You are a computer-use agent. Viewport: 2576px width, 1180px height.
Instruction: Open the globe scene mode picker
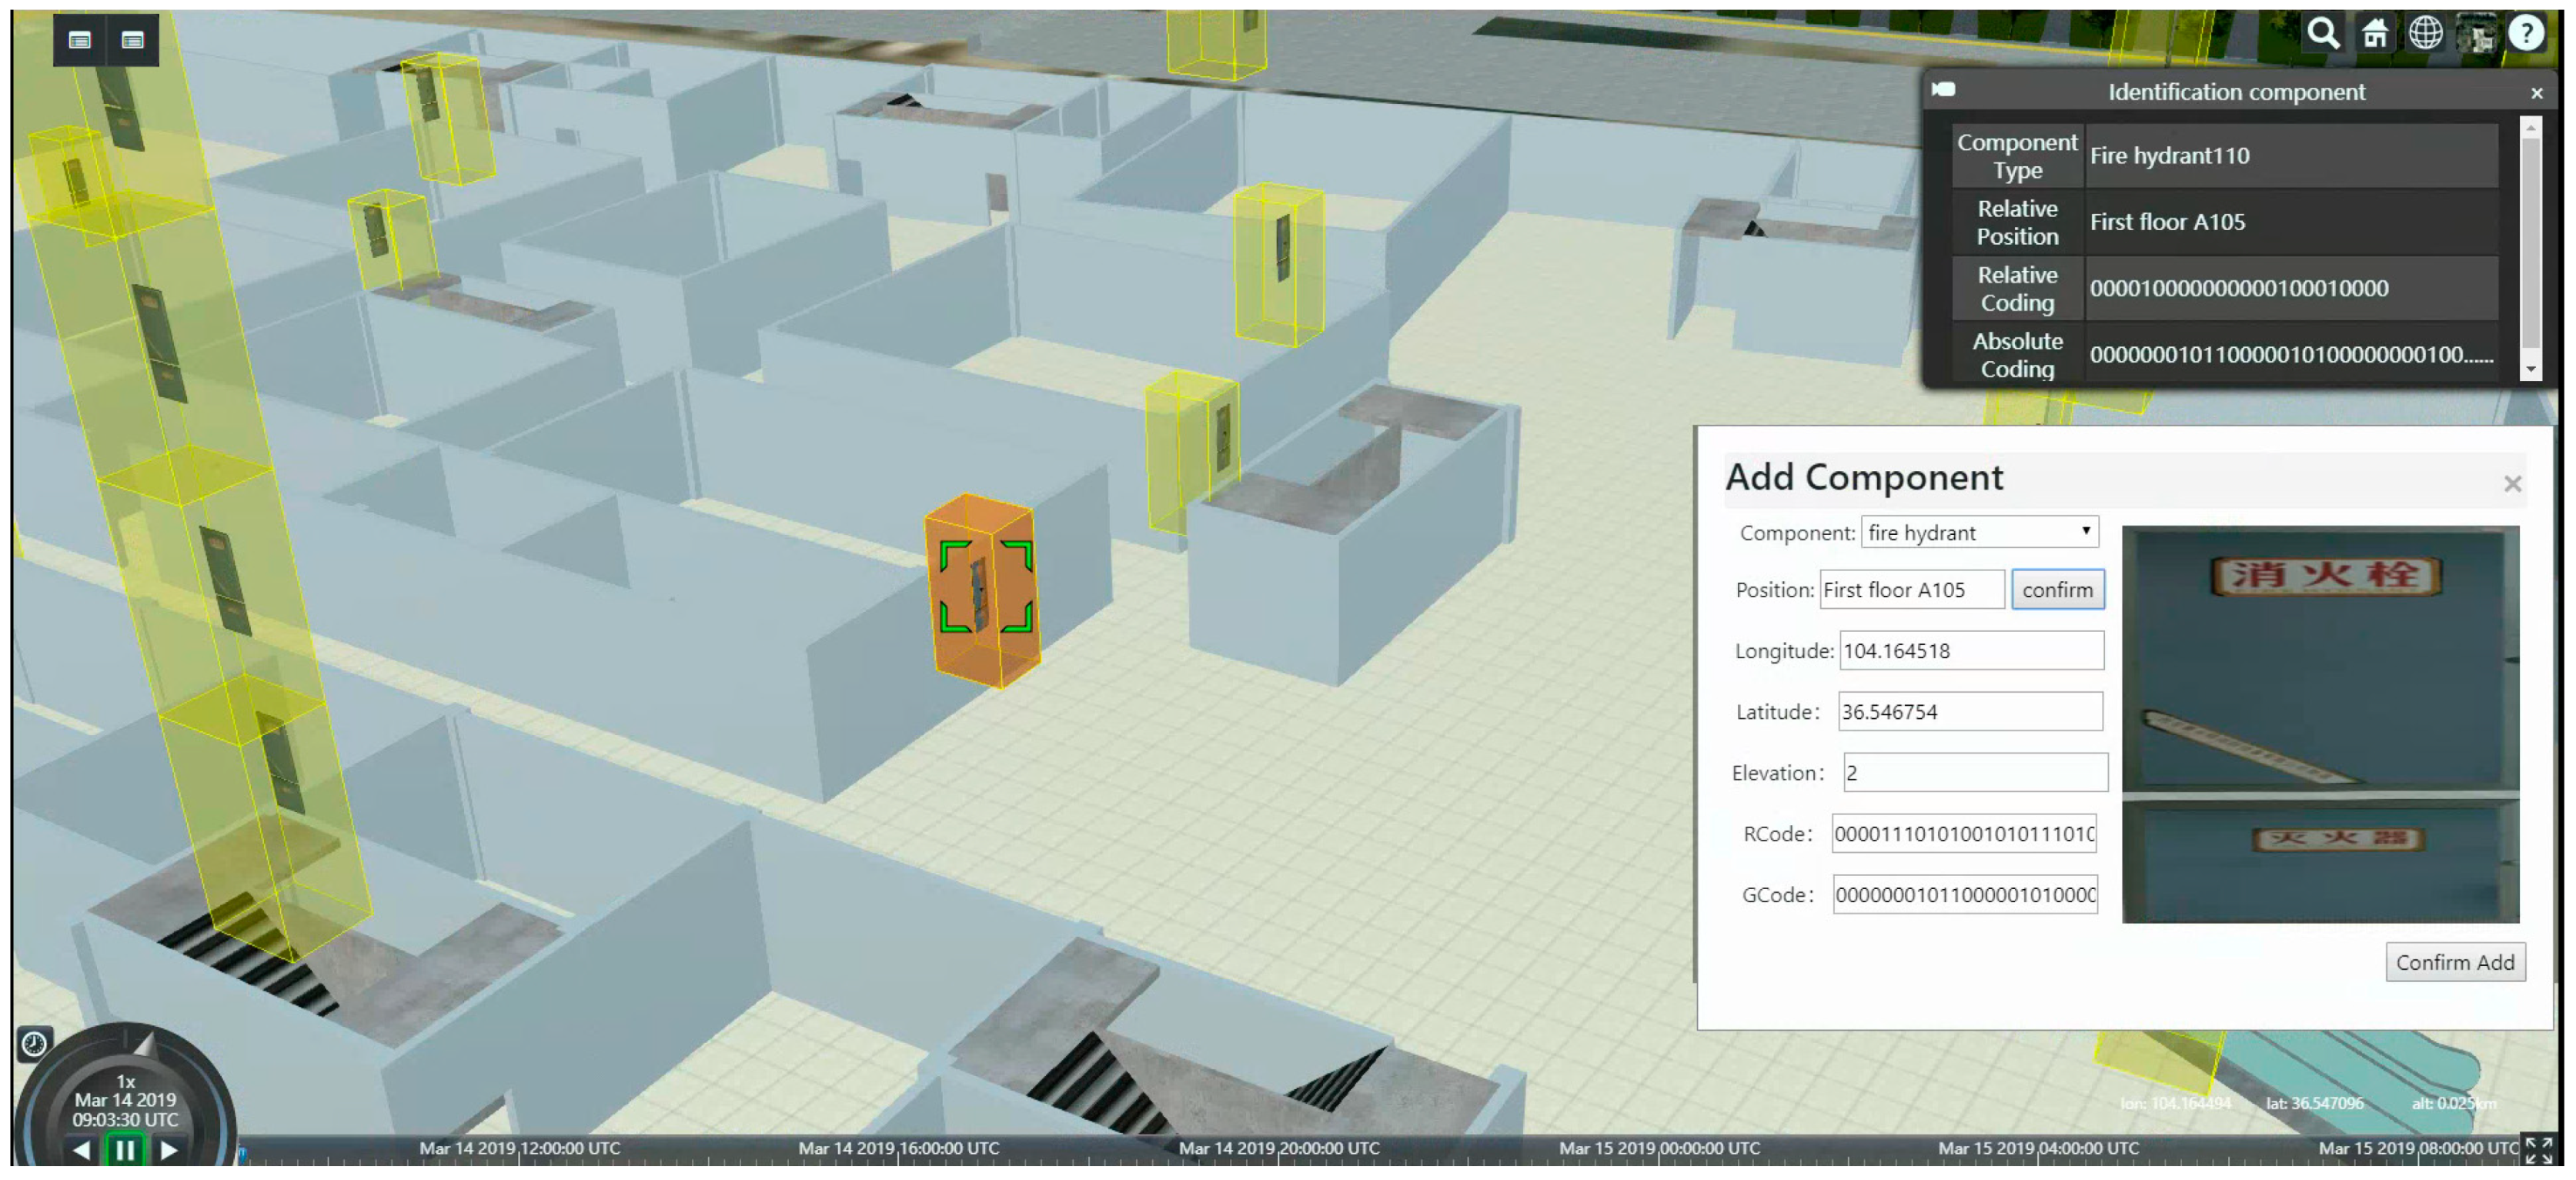point(2425,34)
